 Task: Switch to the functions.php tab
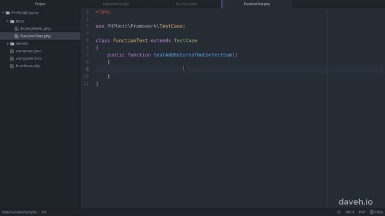(x=186, y=4)
